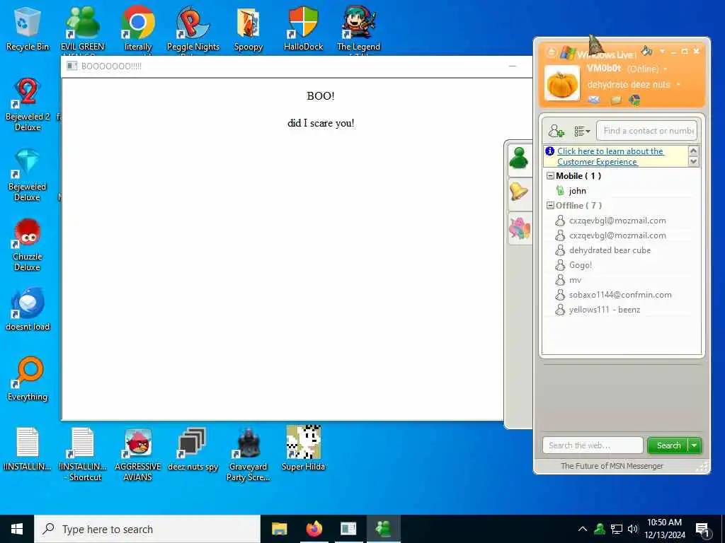Select the HalloDock shield icon
This screenshot has height=543, width=725.
tap(303, 28)
